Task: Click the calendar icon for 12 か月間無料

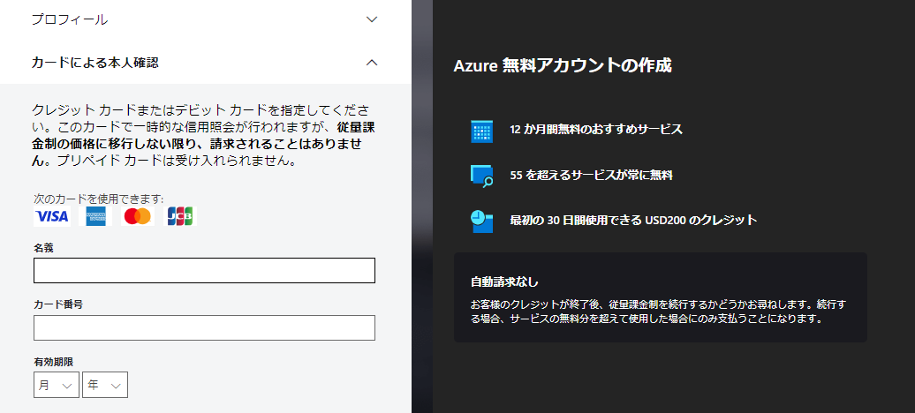Action: 481,131
